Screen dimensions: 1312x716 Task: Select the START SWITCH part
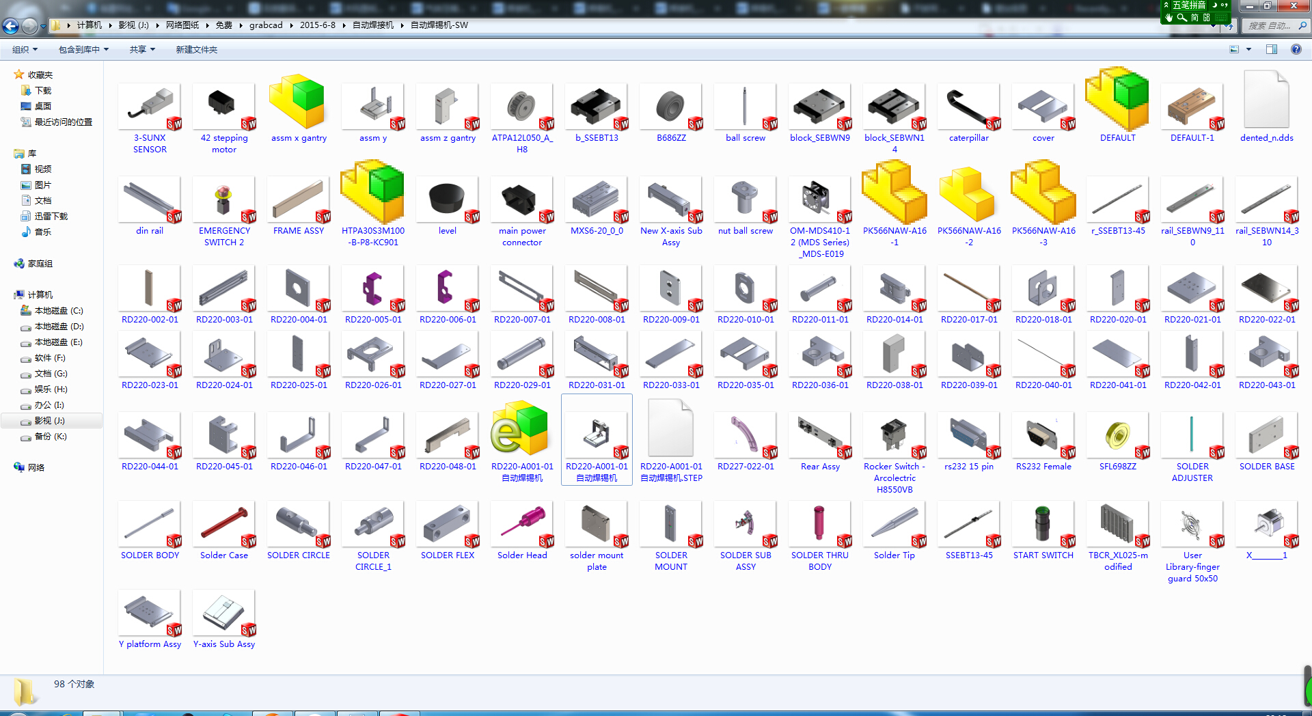(x=1043, y=530)
